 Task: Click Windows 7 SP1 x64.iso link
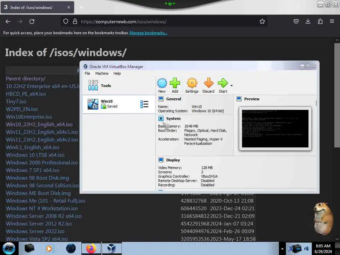point(33,170)
